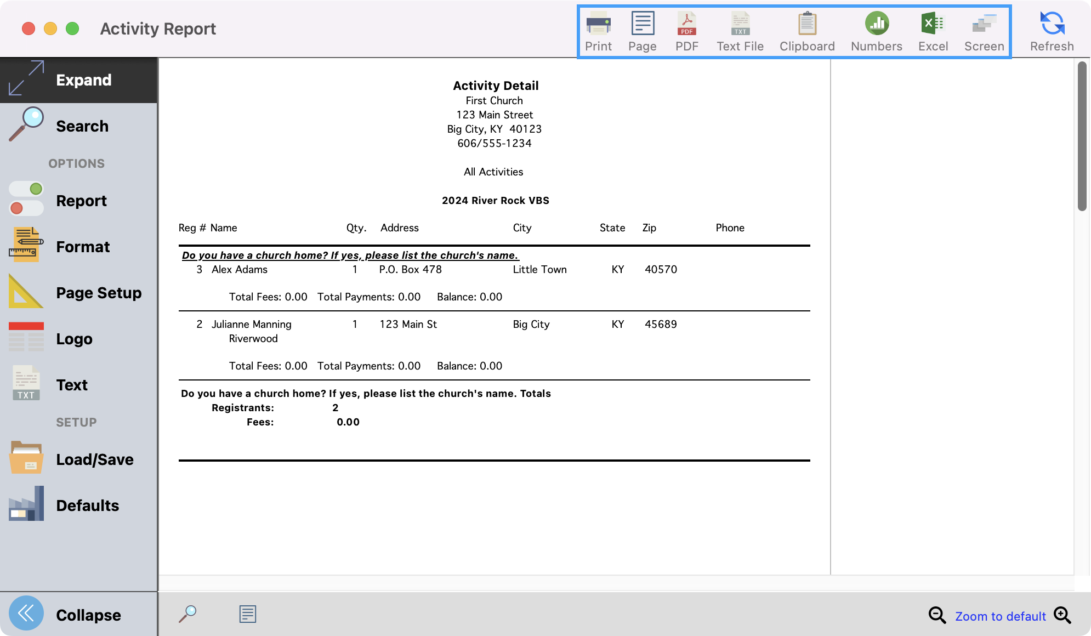This screenshot has width=1091, height=636.
Task: Refresh the activity report
Action: click(x=1052, y=32)
